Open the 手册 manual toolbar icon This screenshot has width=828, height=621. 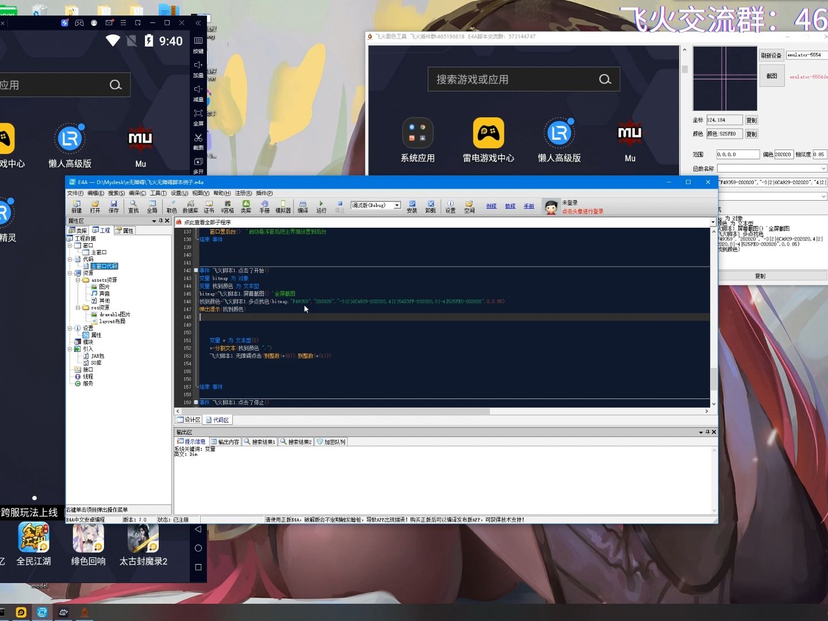[x=264, y=206]
